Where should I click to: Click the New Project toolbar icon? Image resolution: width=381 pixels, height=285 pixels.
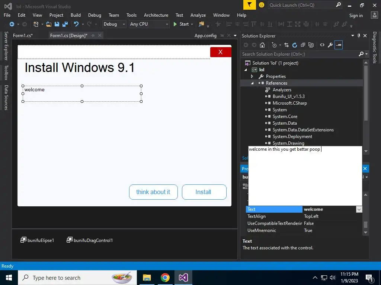[36, 24]
